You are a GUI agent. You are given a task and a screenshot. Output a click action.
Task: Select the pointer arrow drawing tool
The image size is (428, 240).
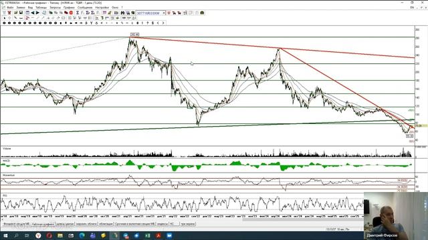(x=5, y=18)
